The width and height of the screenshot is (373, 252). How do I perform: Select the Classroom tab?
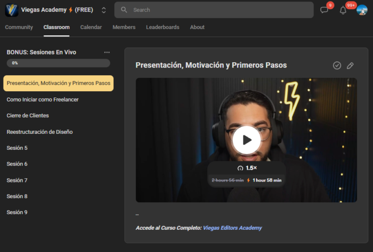(56, 27)
